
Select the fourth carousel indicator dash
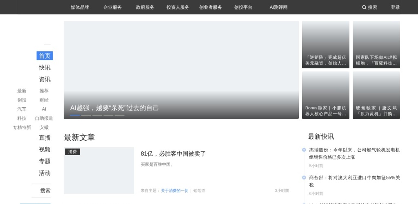click(109, 115)
